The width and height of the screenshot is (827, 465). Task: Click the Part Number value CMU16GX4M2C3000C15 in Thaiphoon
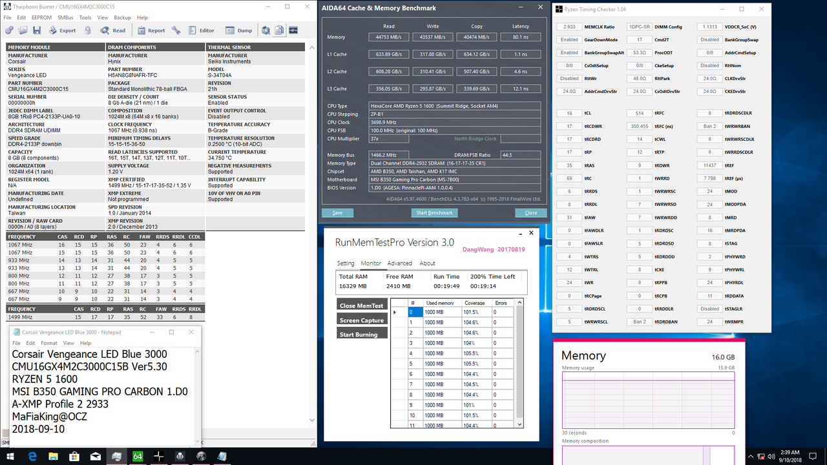[x=35, y=90]
